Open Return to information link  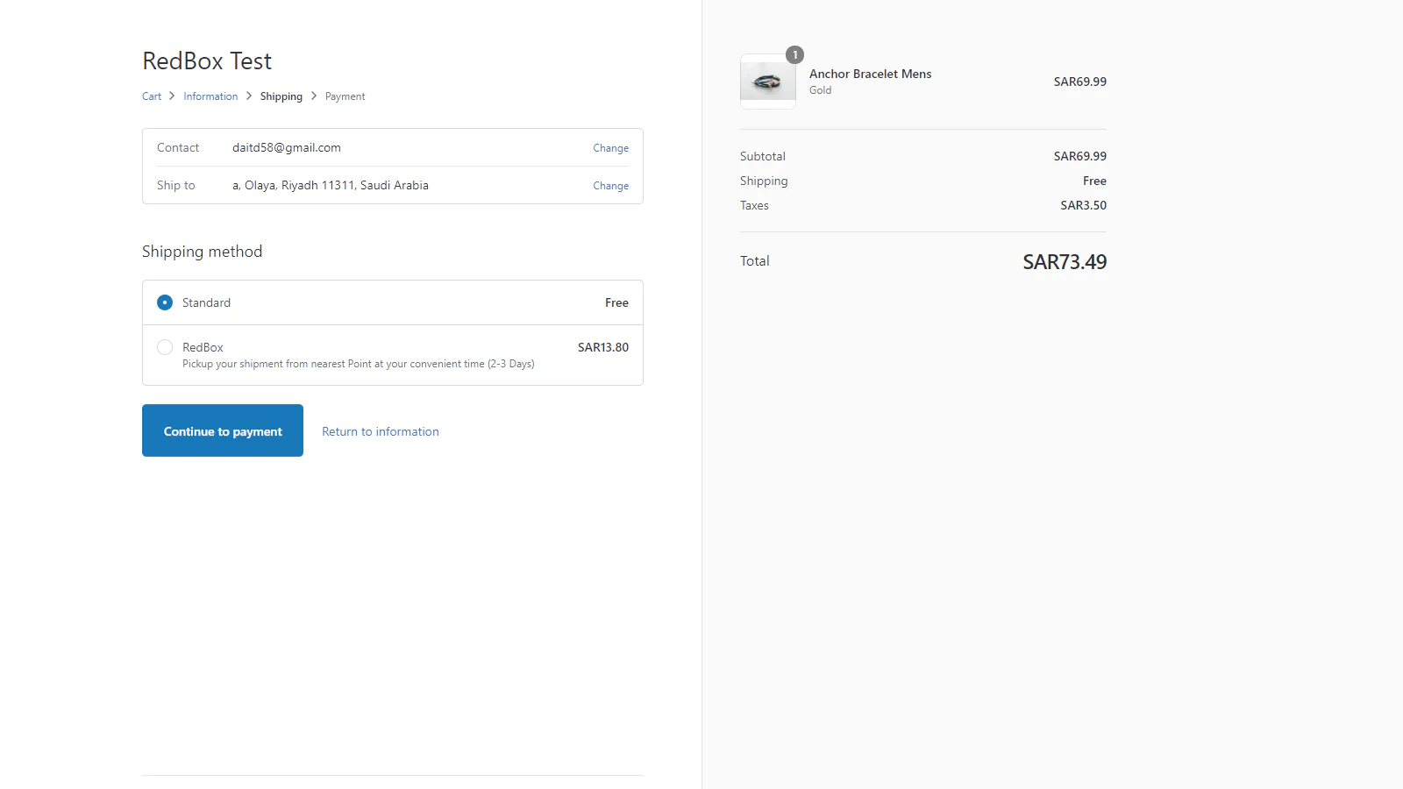(x=381, y=431)
